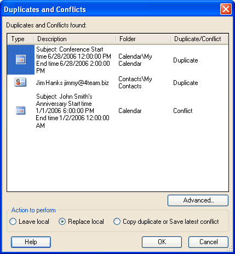This screenshot has height=254, width=235.
Task: Close the Duplicates and Conflicts dialog
Action: tap(226, 9)
